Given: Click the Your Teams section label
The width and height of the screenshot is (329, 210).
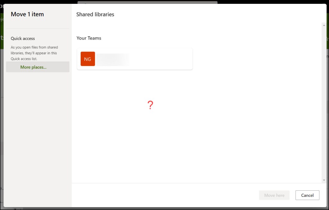Looking at the screenshot, I should coord(89,38).
